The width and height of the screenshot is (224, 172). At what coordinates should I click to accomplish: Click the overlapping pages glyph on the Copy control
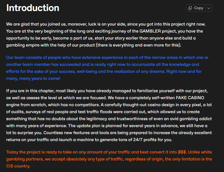[191, 8]
